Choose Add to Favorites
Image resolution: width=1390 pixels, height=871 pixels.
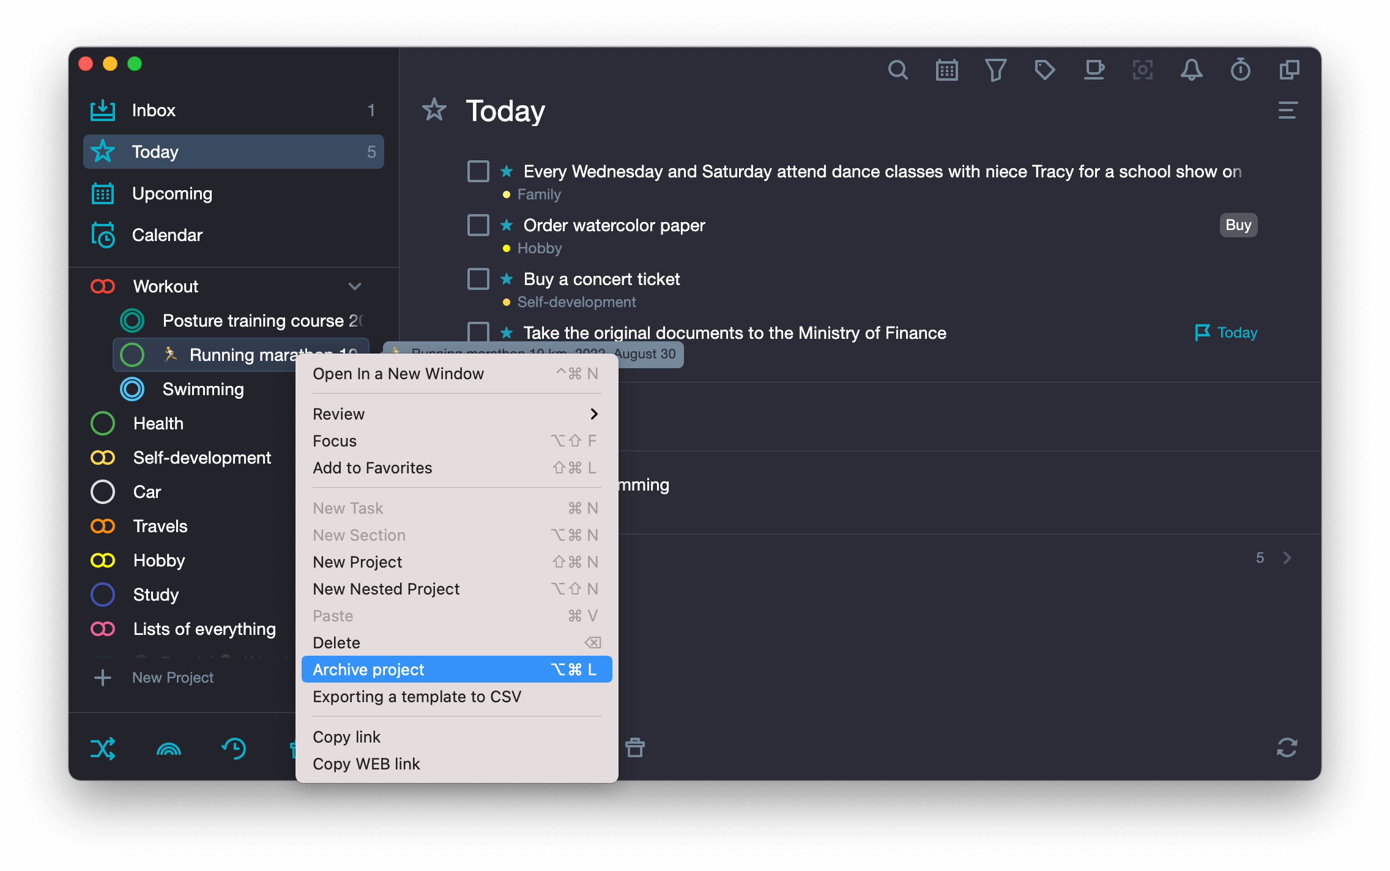[x=456, y=468]
